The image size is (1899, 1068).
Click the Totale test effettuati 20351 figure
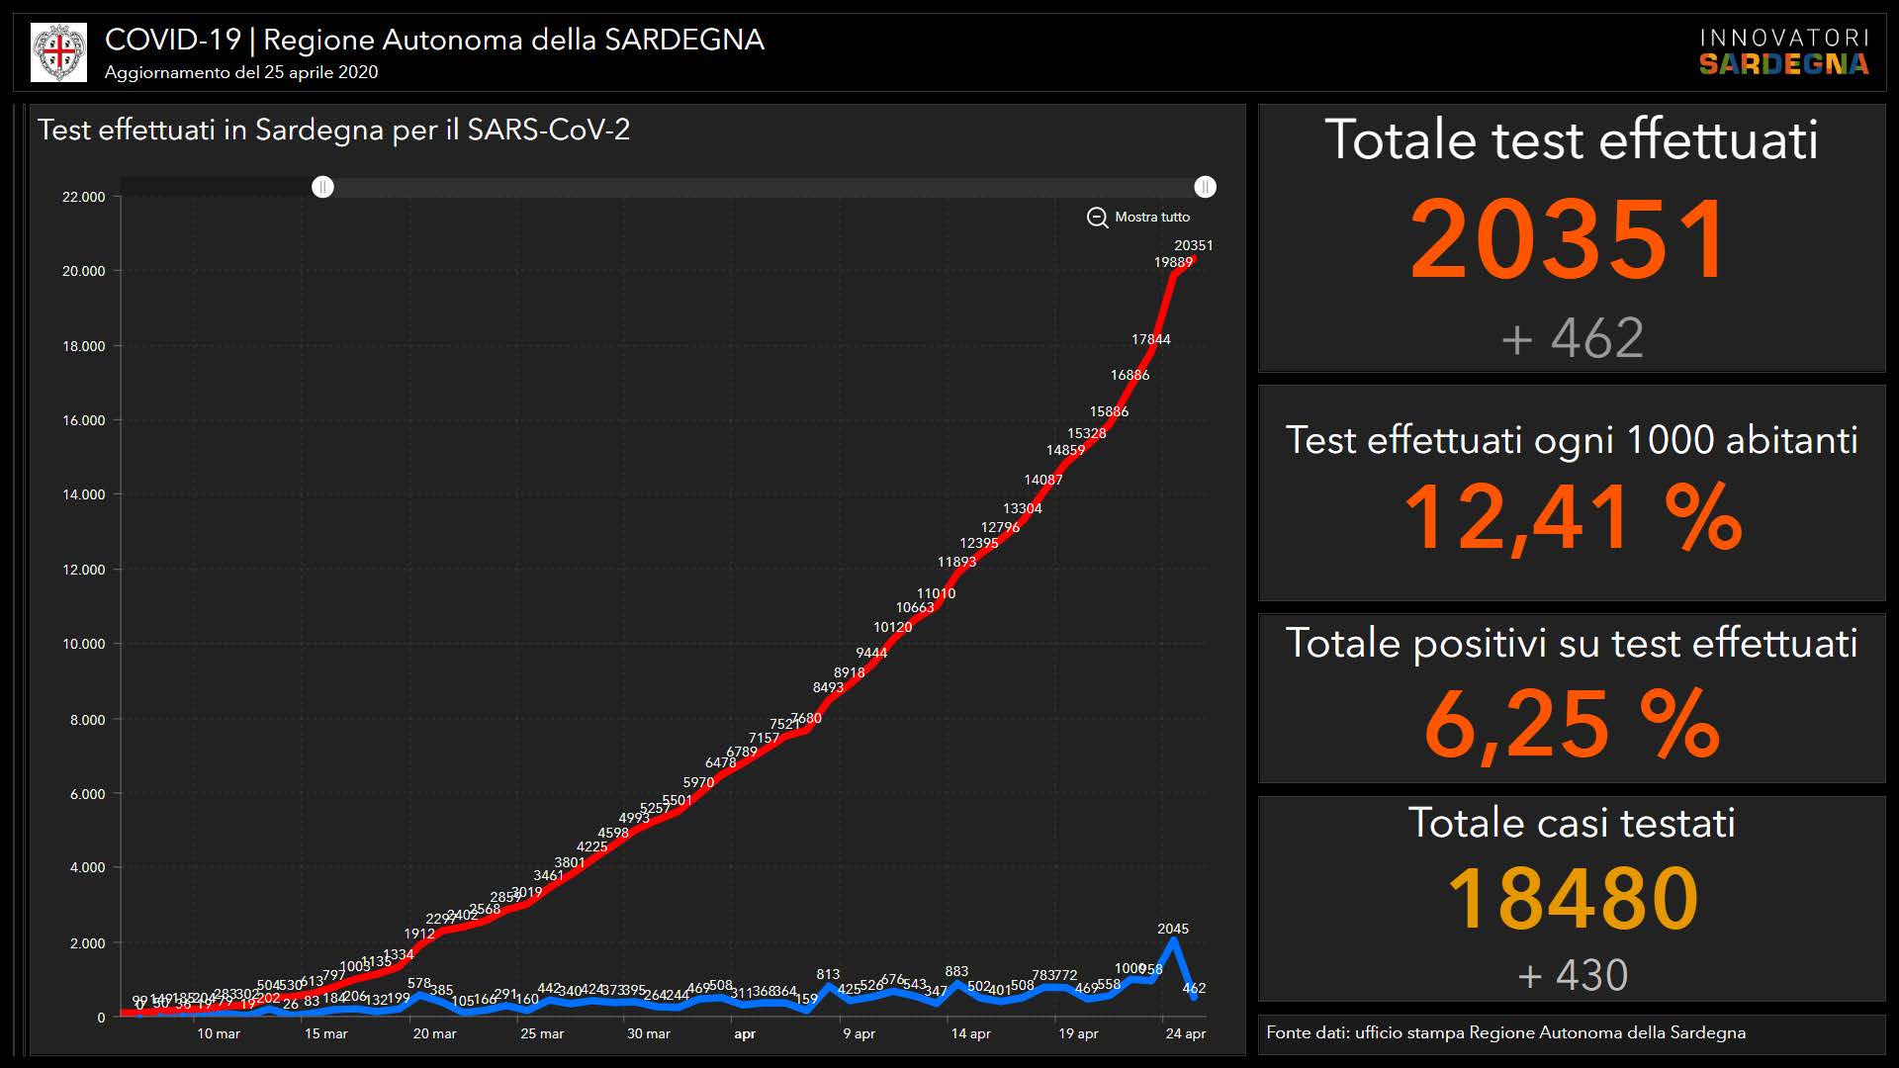coord(1570,240)
